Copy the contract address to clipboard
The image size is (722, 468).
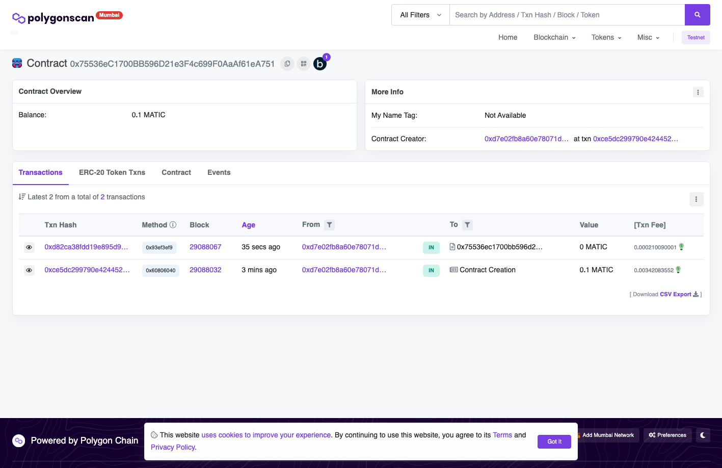287,64
